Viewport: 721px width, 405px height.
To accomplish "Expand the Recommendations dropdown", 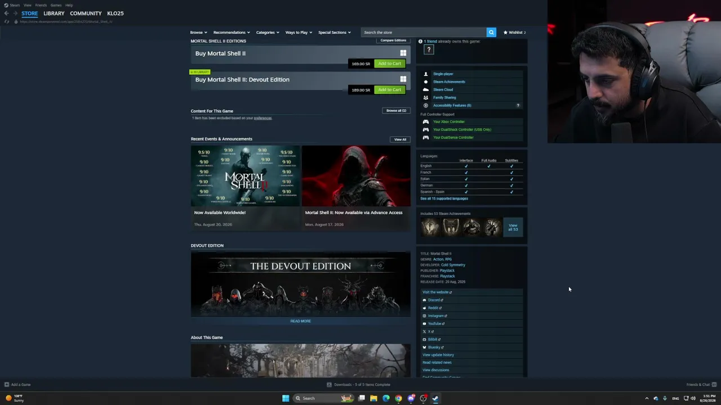I will 232,33.
